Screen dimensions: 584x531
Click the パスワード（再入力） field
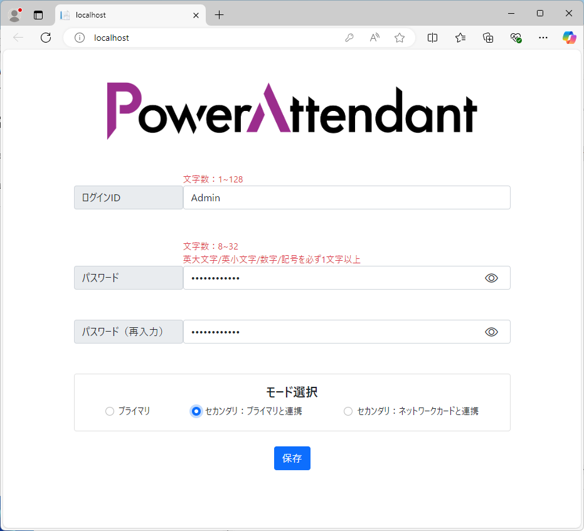[x=332, y=332]
